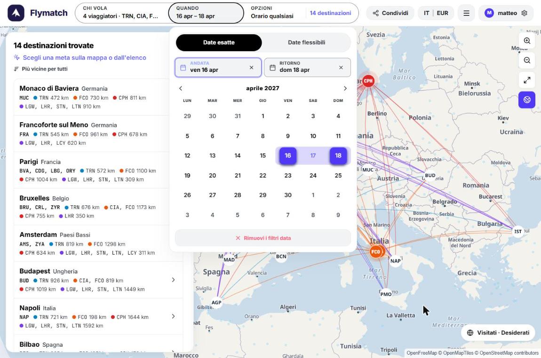Open the Condividi share button
541x358 pixels.
pos(390,13)
